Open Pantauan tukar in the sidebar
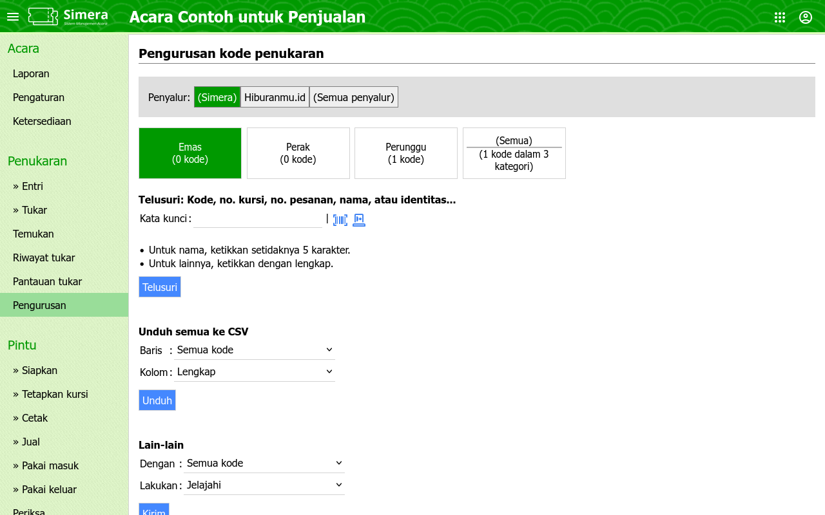This screenshot has width=825, height=515. [x=64, y=282]
